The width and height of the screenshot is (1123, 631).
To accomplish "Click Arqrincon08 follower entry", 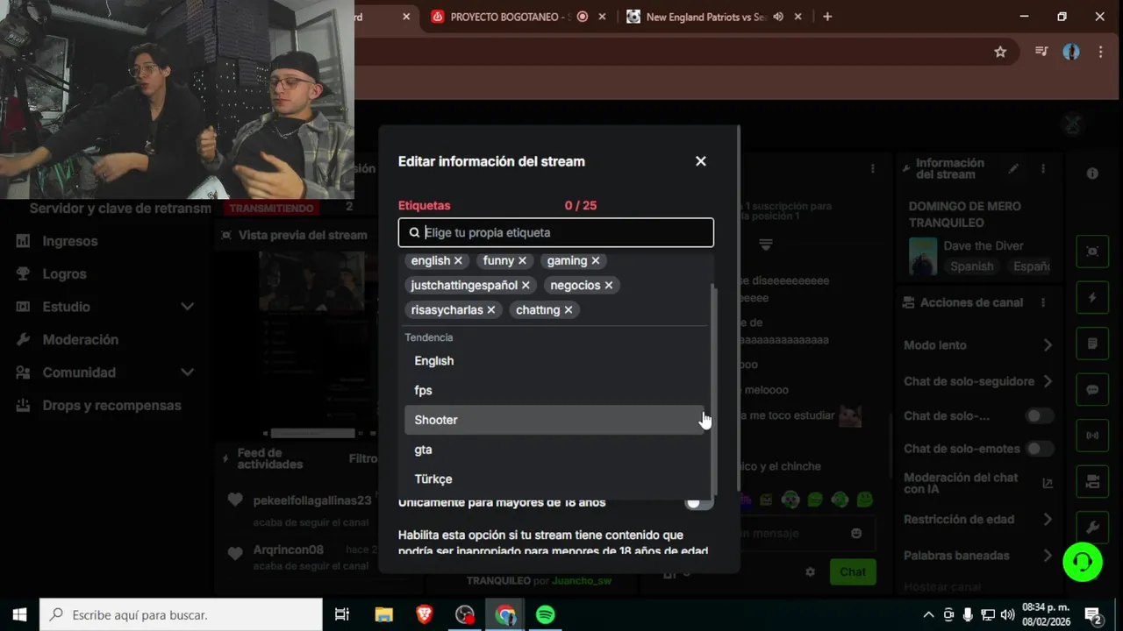I will tap(289, 549).
